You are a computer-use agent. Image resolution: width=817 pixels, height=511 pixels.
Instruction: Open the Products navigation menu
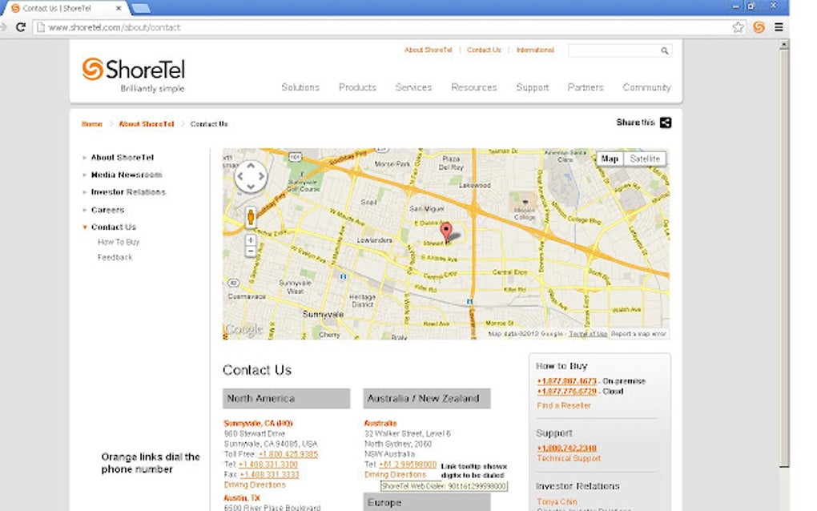(357, 87)
